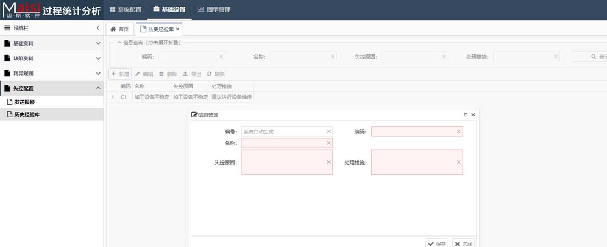Click the 名称 input field in dialog
Image resolution: width=607 pixels, height=247 pixels.
pos(283,143)
